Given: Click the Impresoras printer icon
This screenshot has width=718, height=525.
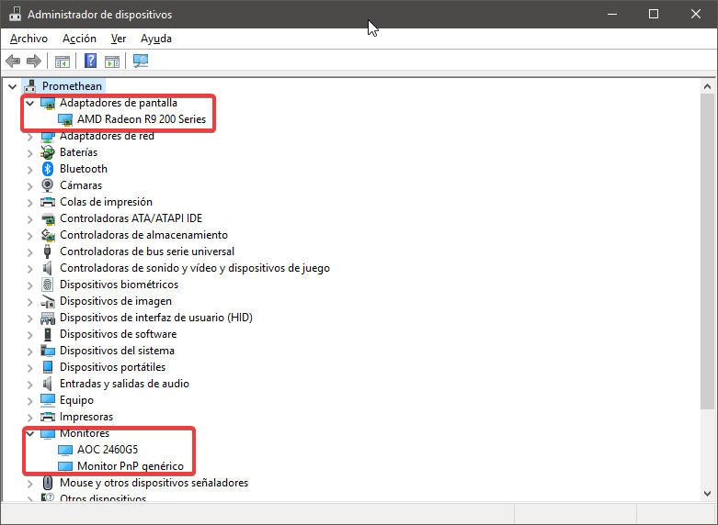Looking at the screenshot, I should [48, 417].
